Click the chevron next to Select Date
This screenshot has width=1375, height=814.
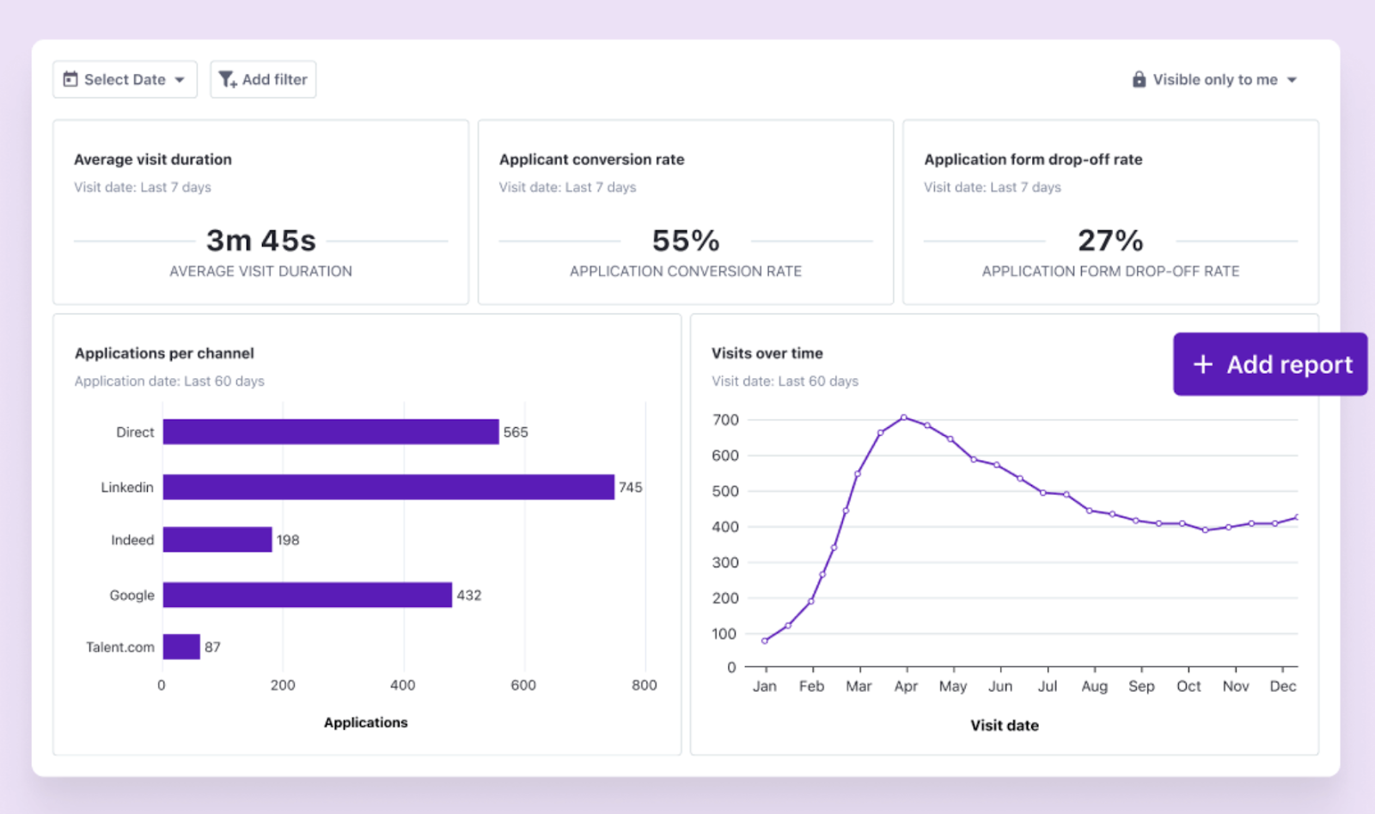coord(180,79)
